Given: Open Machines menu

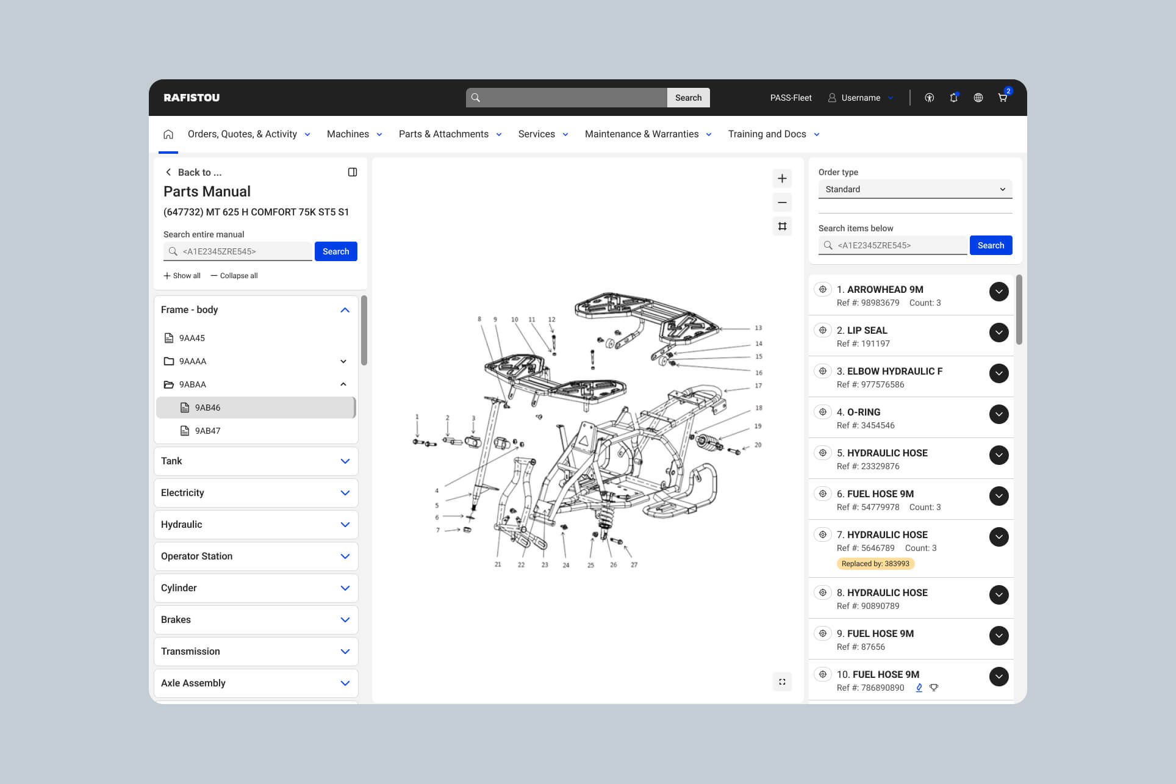Looking at the screenshot, I should coord(354,134).
